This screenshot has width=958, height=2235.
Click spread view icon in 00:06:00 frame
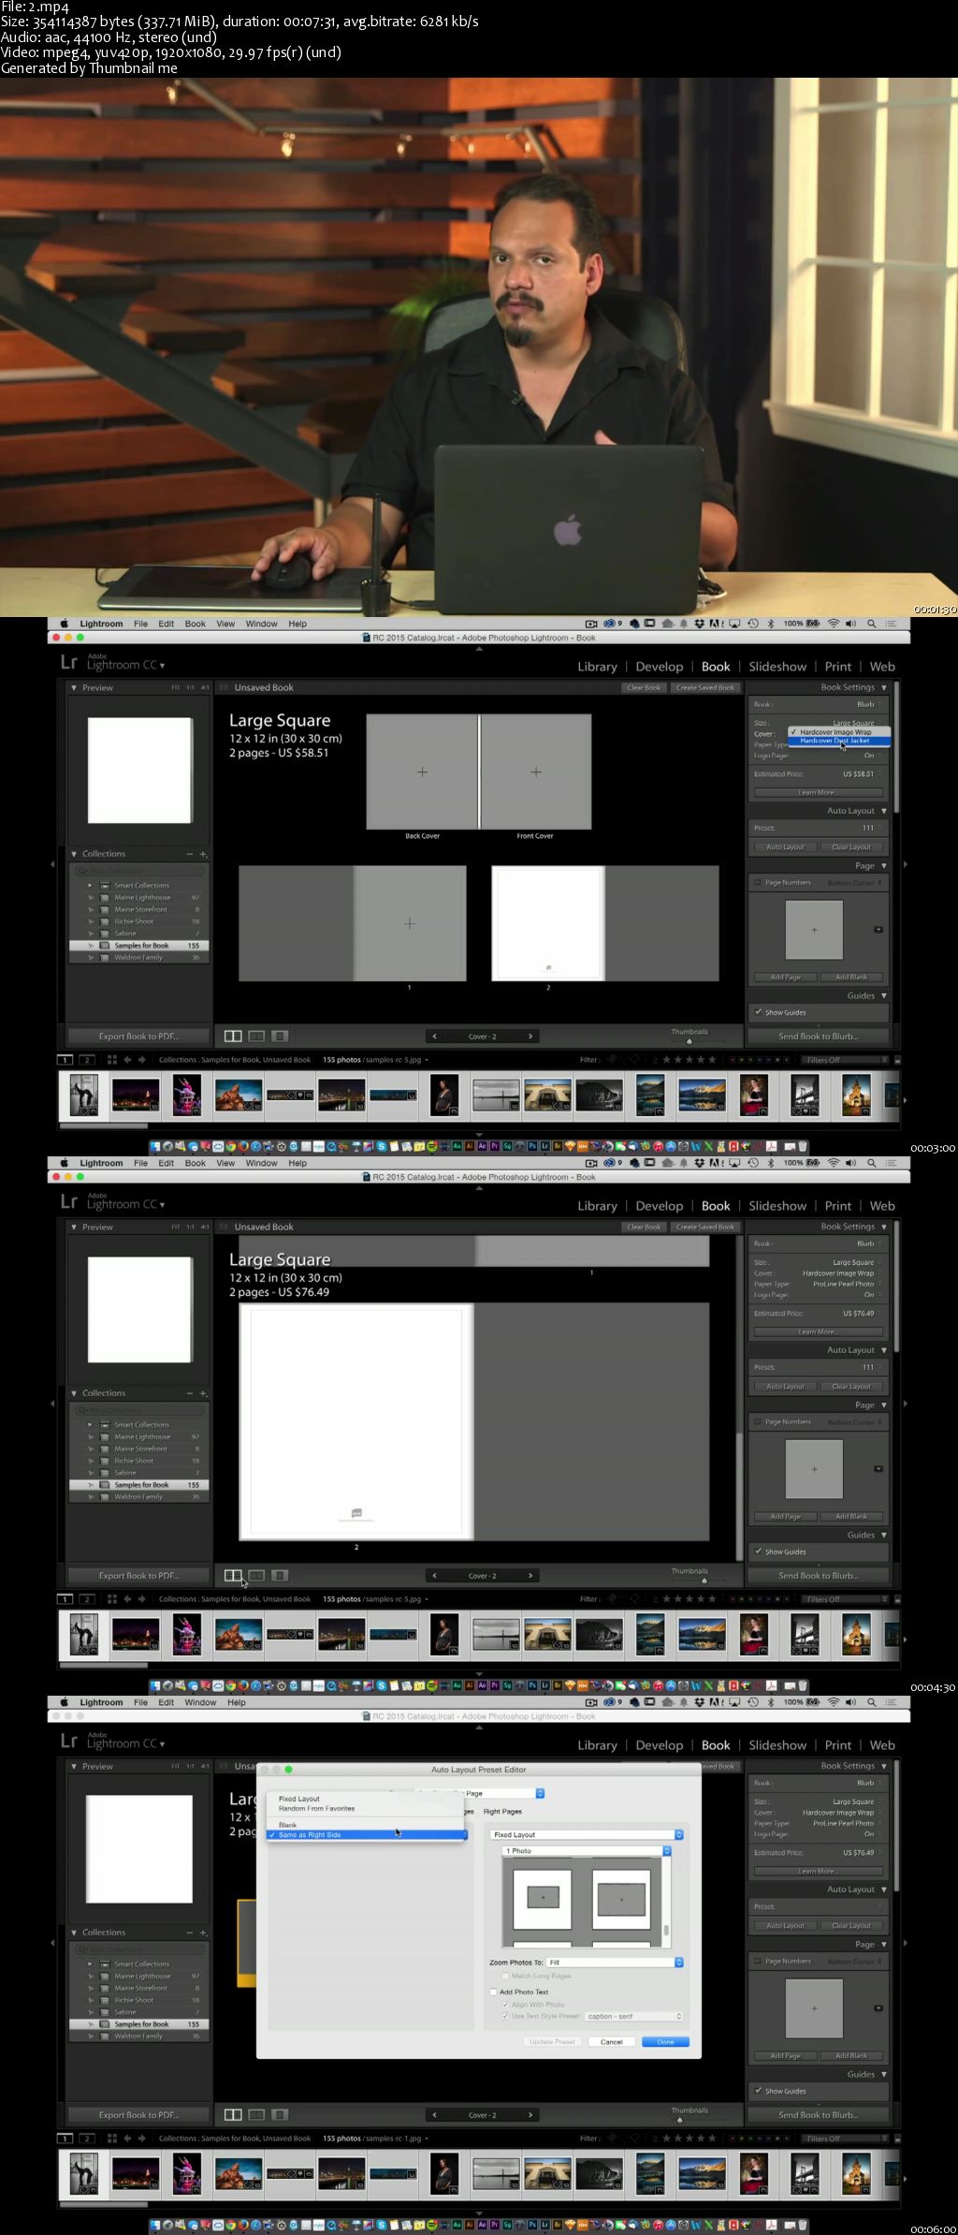click(x=256, y=2115)
